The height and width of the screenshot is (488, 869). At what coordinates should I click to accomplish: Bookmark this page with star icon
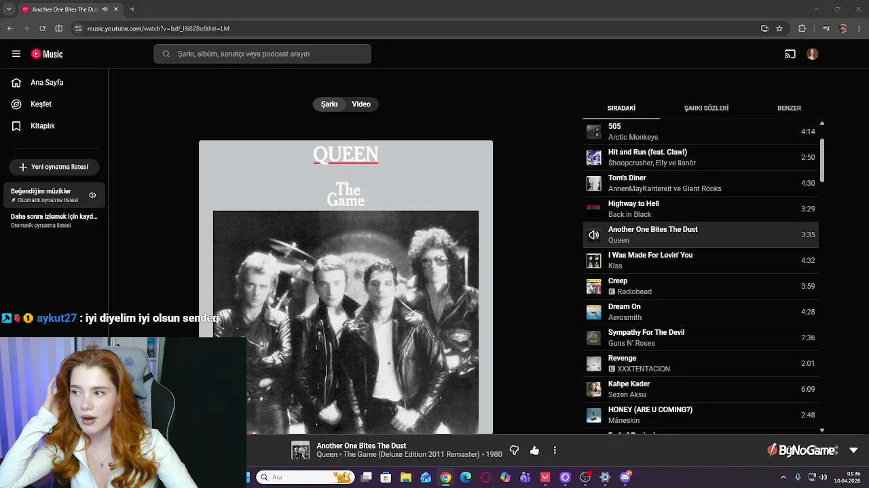[x=779, y=28]
